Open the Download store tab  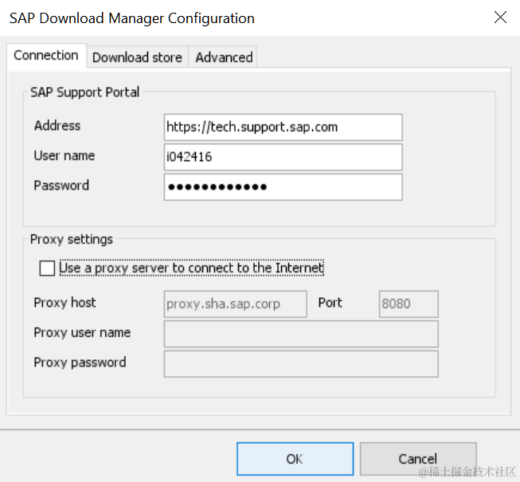137,57
